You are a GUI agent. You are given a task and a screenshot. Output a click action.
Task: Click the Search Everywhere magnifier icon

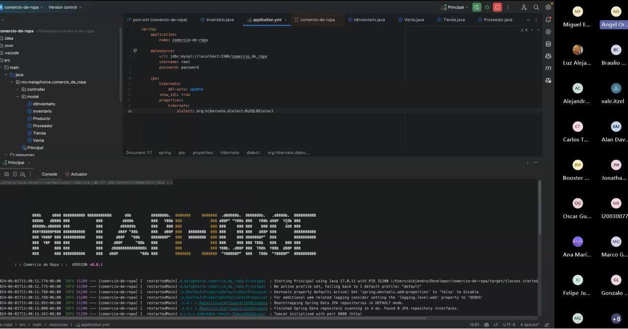pyautogui.click(x=536, y=7)
